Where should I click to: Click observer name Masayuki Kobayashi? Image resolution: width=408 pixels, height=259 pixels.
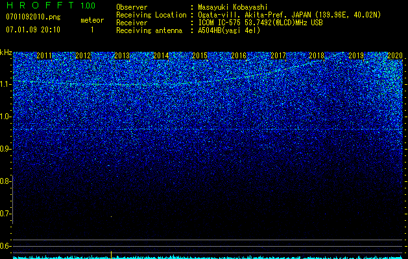coord(233,7)
